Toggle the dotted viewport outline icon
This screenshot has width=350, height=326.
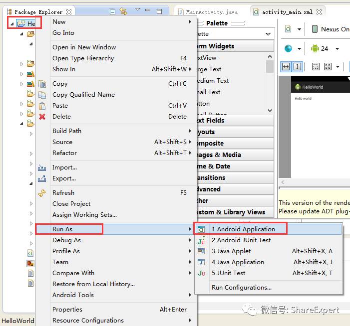click(x=316, y=66)
